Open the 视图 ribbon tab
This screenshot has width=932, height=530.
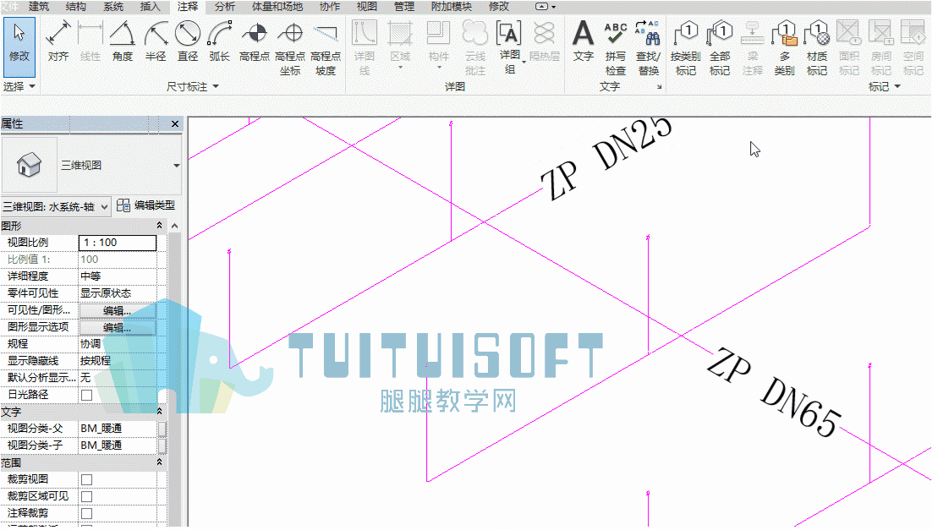(367, 7)
